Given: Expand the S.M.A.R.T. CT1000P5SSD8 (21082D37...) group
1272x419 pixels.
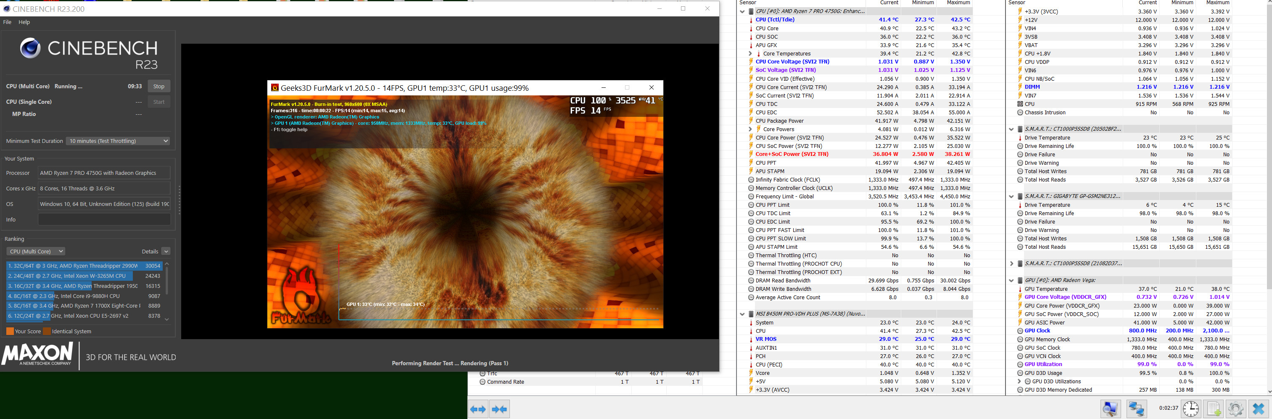Looking at the screenshot, I should [x=1011, y=264].
